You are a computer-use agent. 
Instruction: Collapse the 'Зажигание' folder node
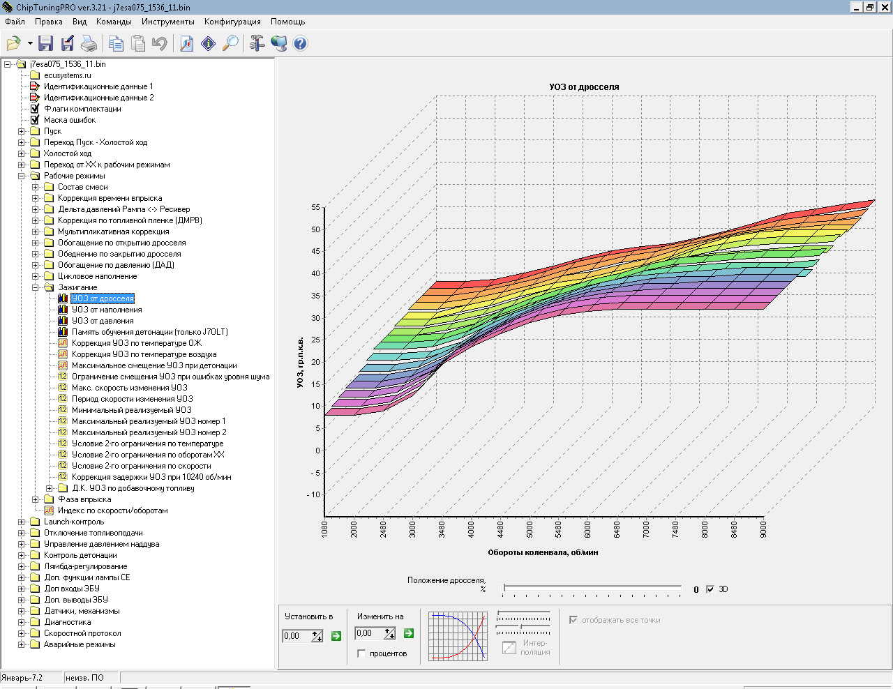pyautogui.click(x=36, y=287)
